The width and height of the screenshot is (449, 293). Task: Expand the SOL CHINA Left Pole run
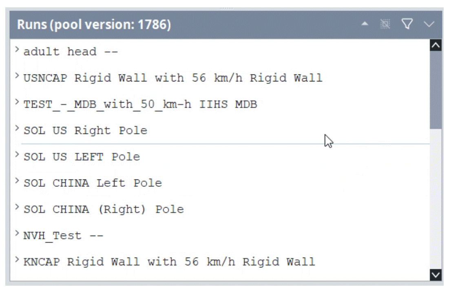17,181
